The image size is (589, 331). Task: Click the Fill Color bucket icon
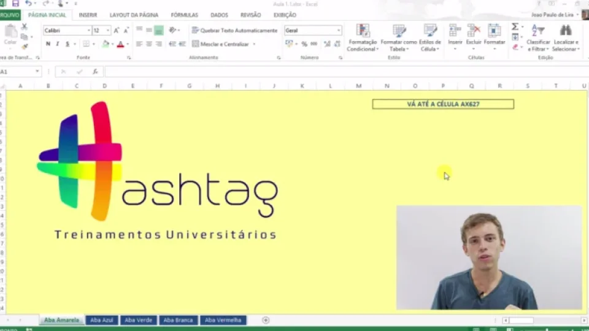click(x=106, y=44)
